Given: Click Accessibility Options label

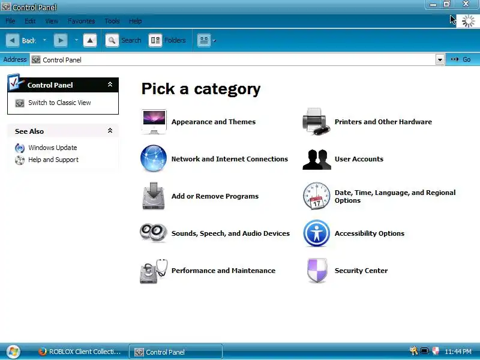Looking at the screenshot, I should [x=369, y=233].
